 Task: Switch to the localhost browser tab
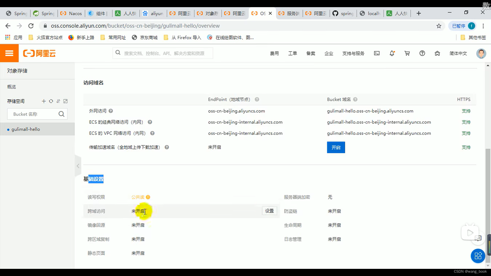pos(370,13)
